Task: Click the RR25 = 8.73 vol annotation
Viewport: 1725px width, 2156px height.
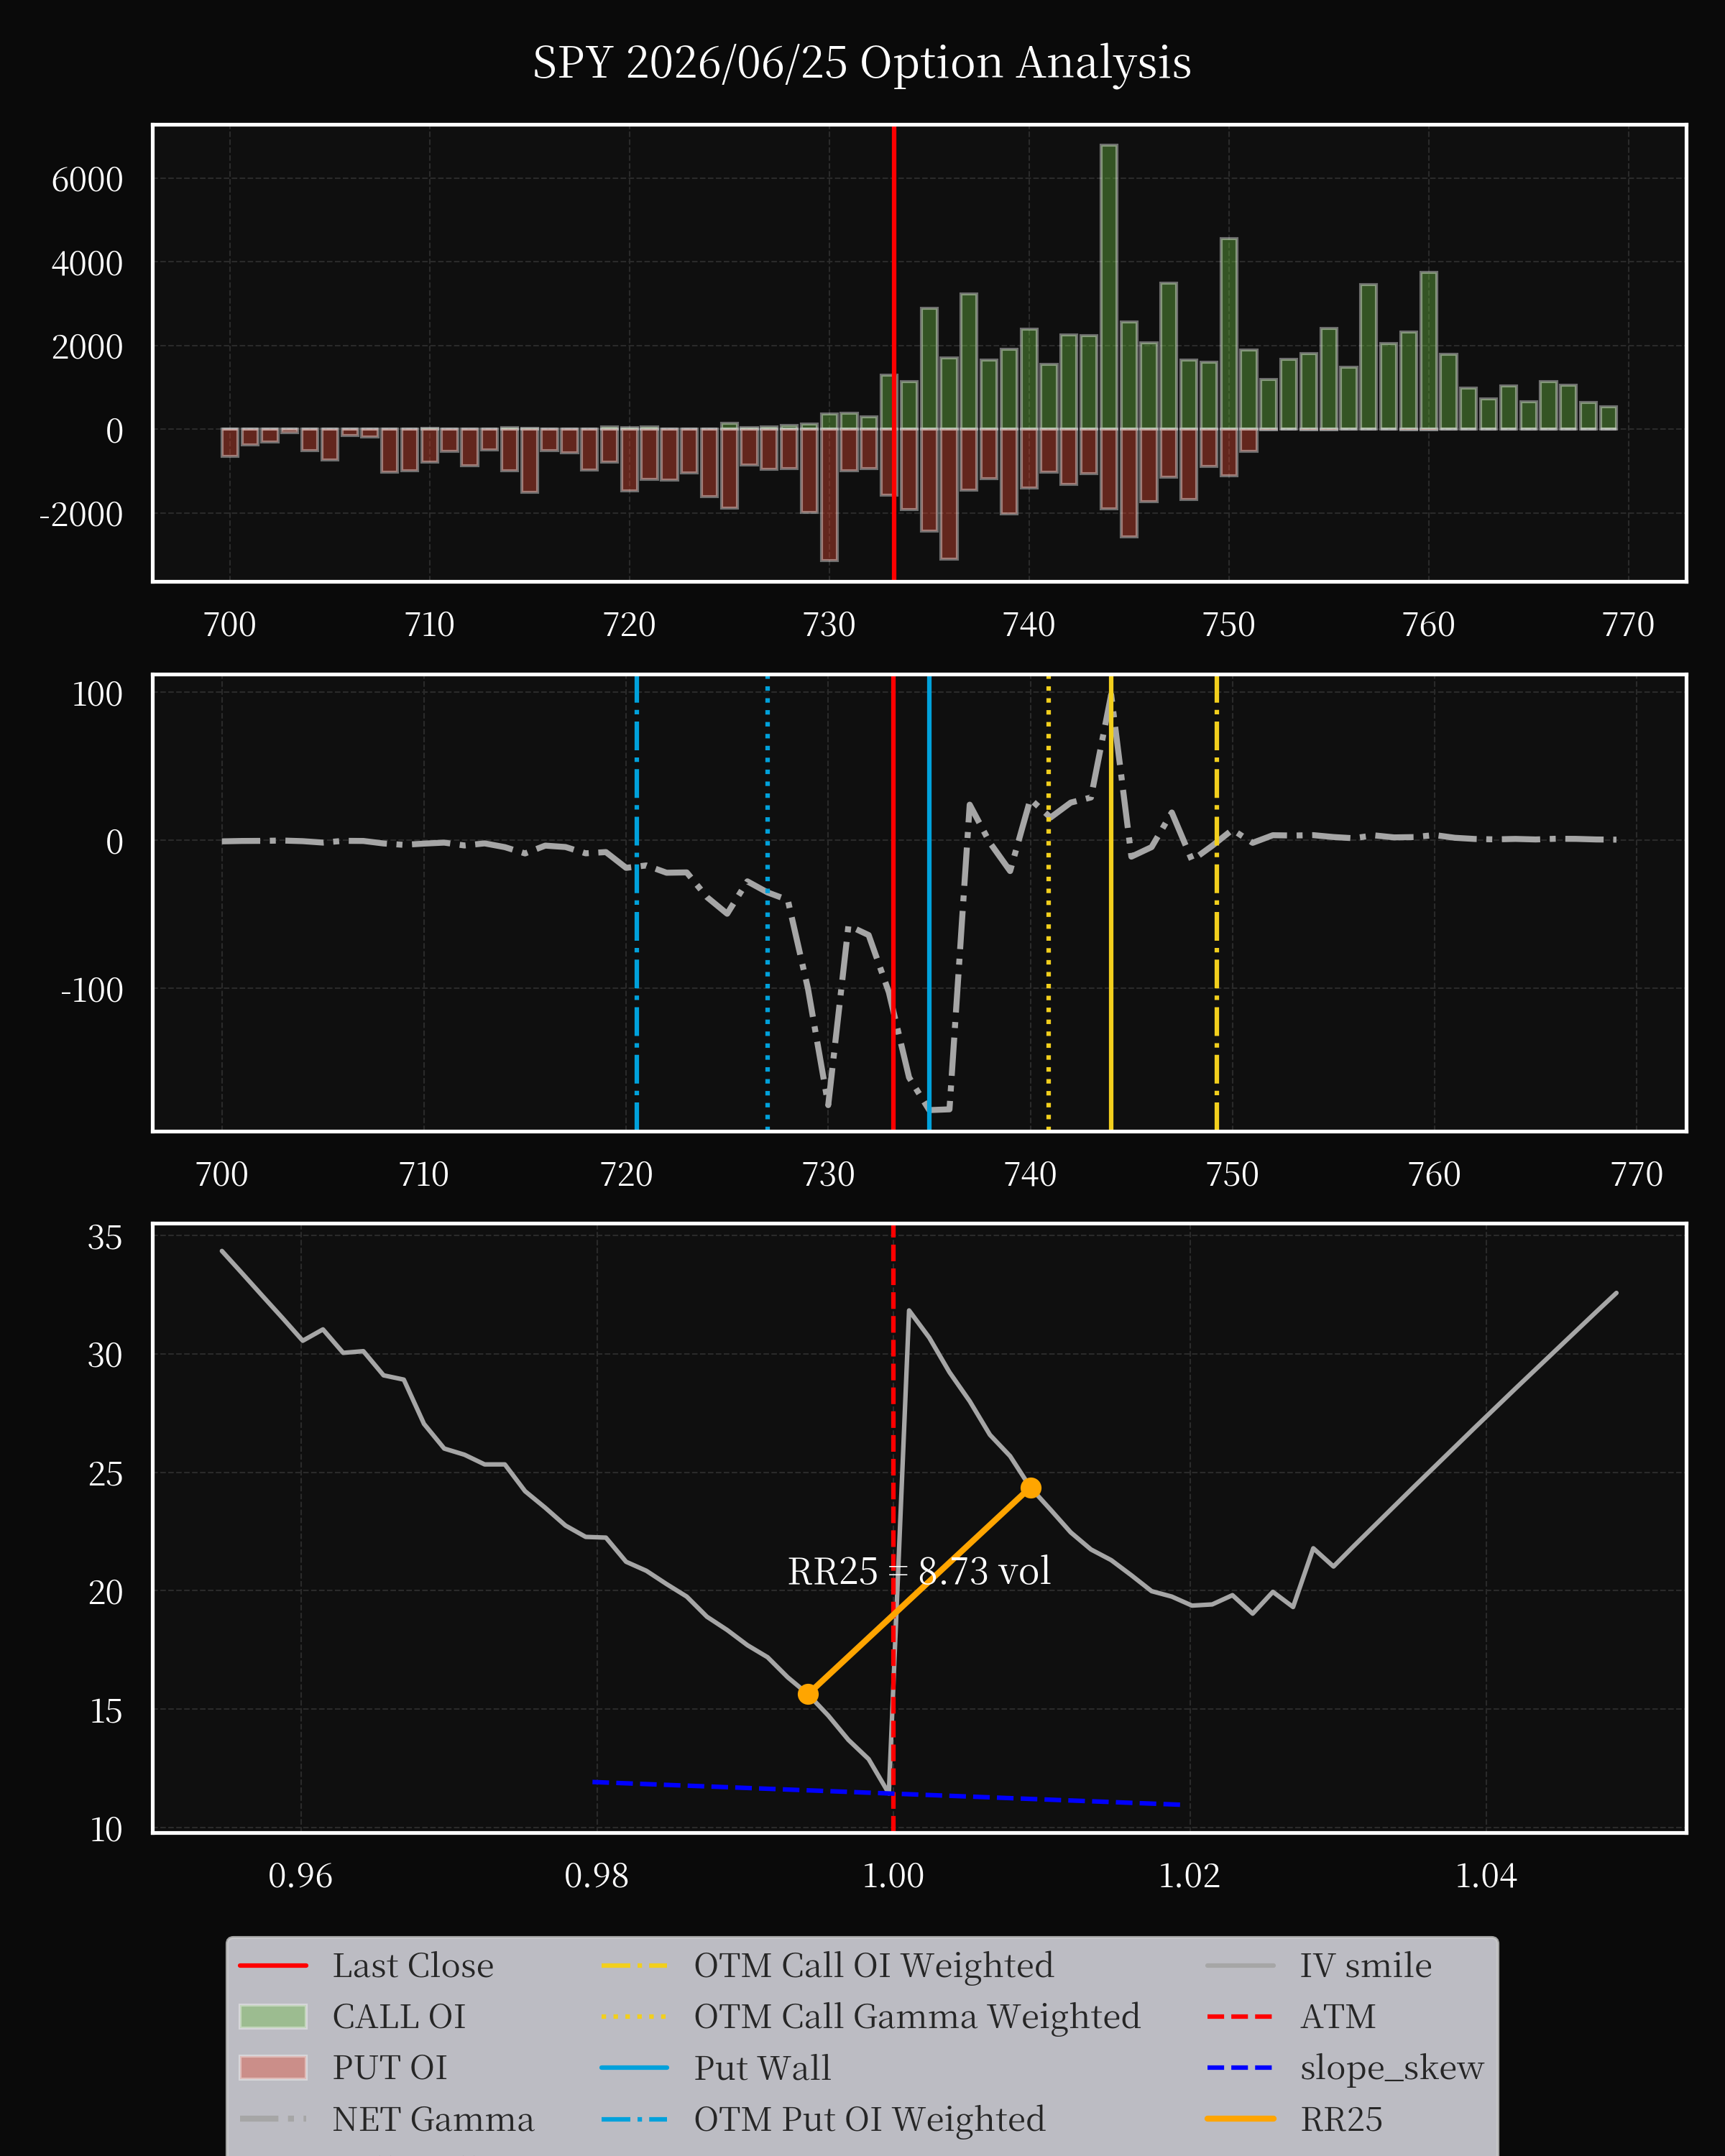Action: click(x=919, y=1571)
